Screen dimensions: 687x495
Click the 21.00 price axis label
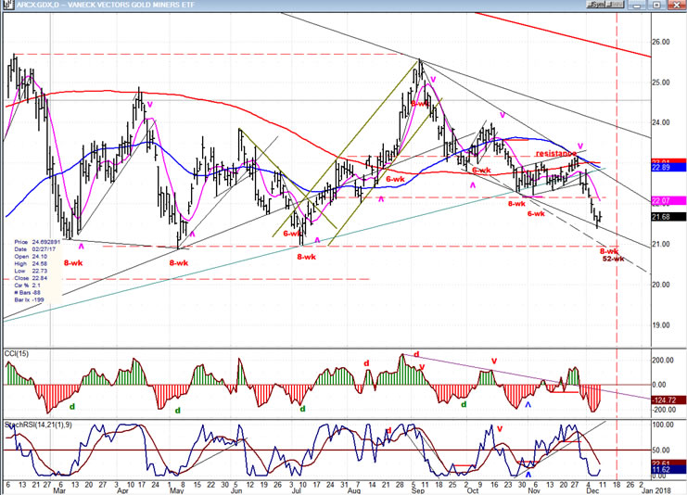[661, 244]
